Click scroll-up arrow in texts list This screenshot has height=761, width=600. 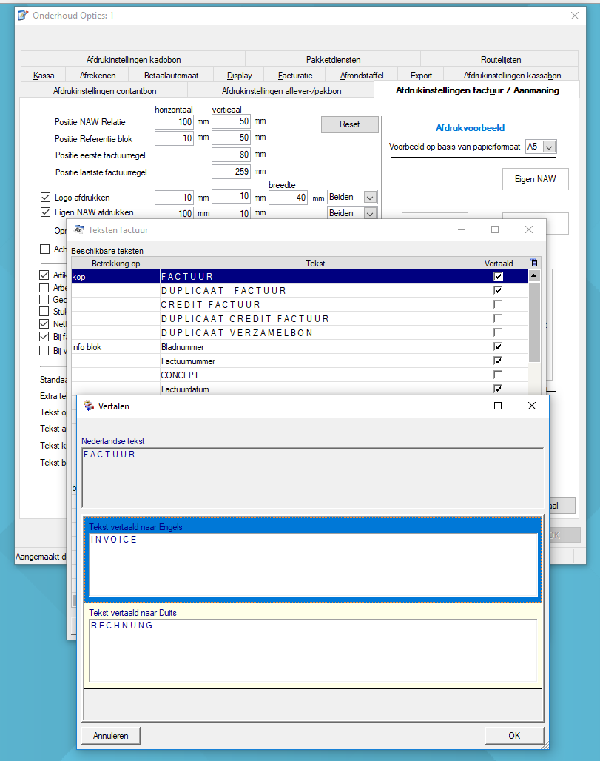pyautogui.click(x=534, y=275)
